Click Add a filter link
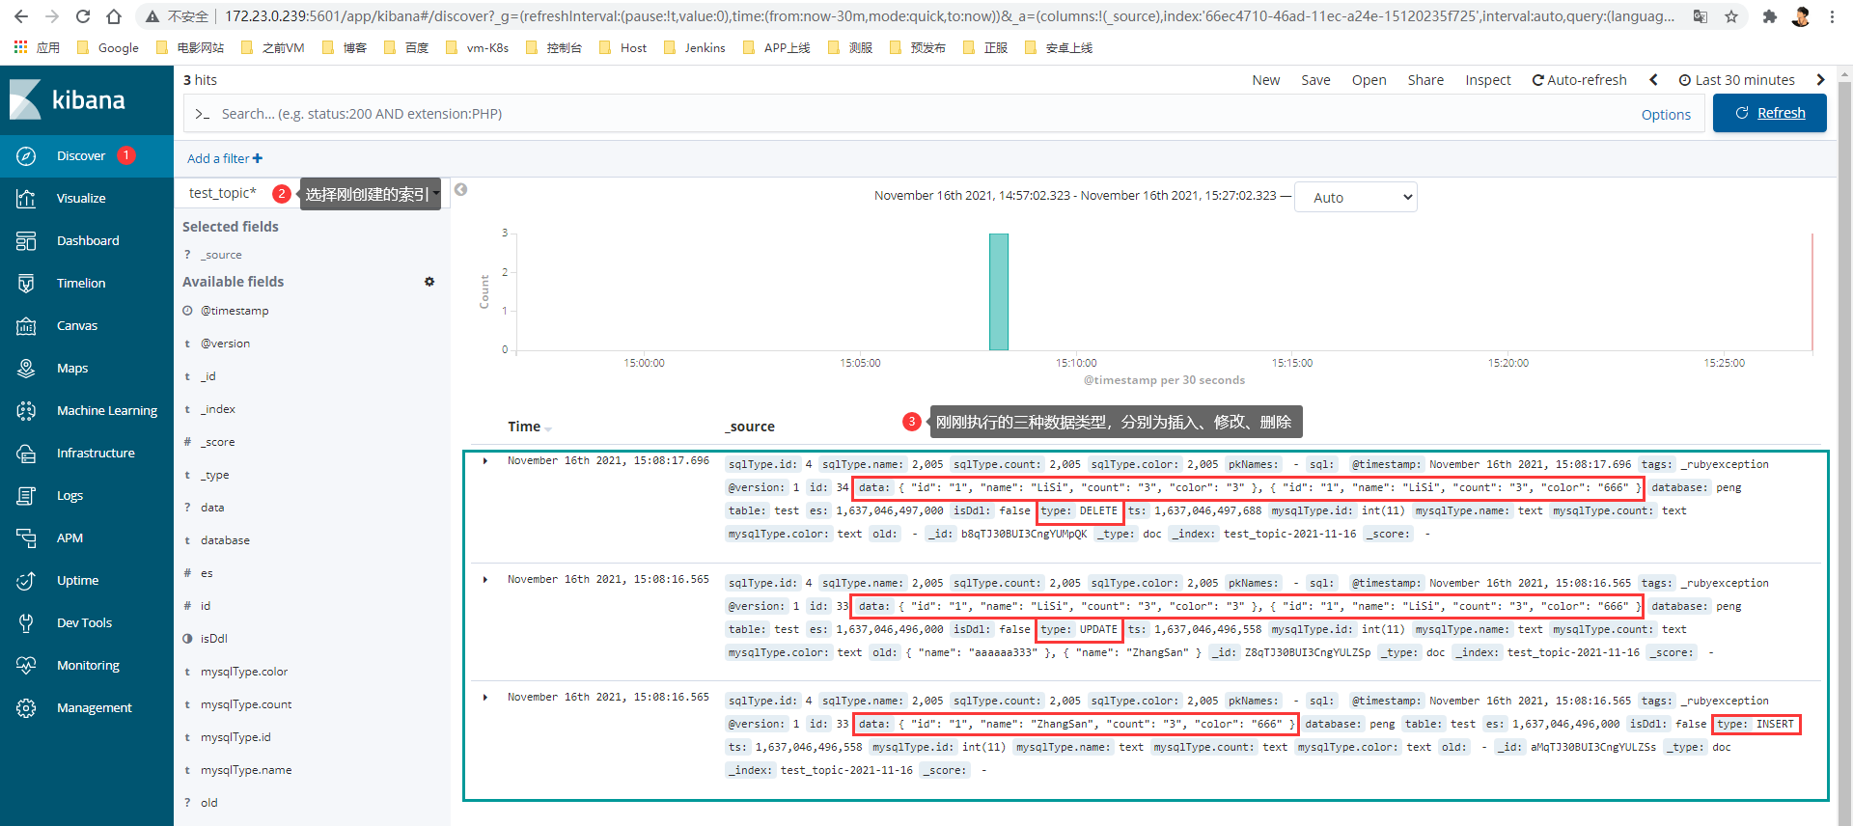Screen dimensions: 1853x826 [x=225, y=158]
